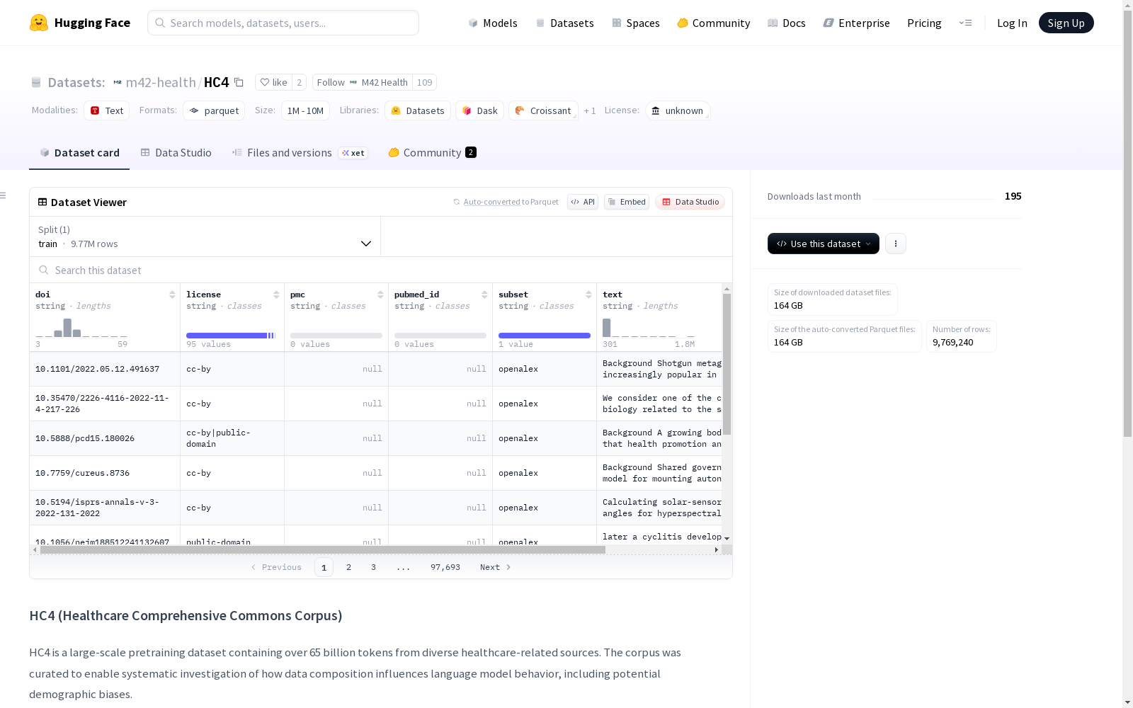Open the Croissant library tag
Image resolution: width=1133 pixels, height=708 pixels.
coord(543,110)
